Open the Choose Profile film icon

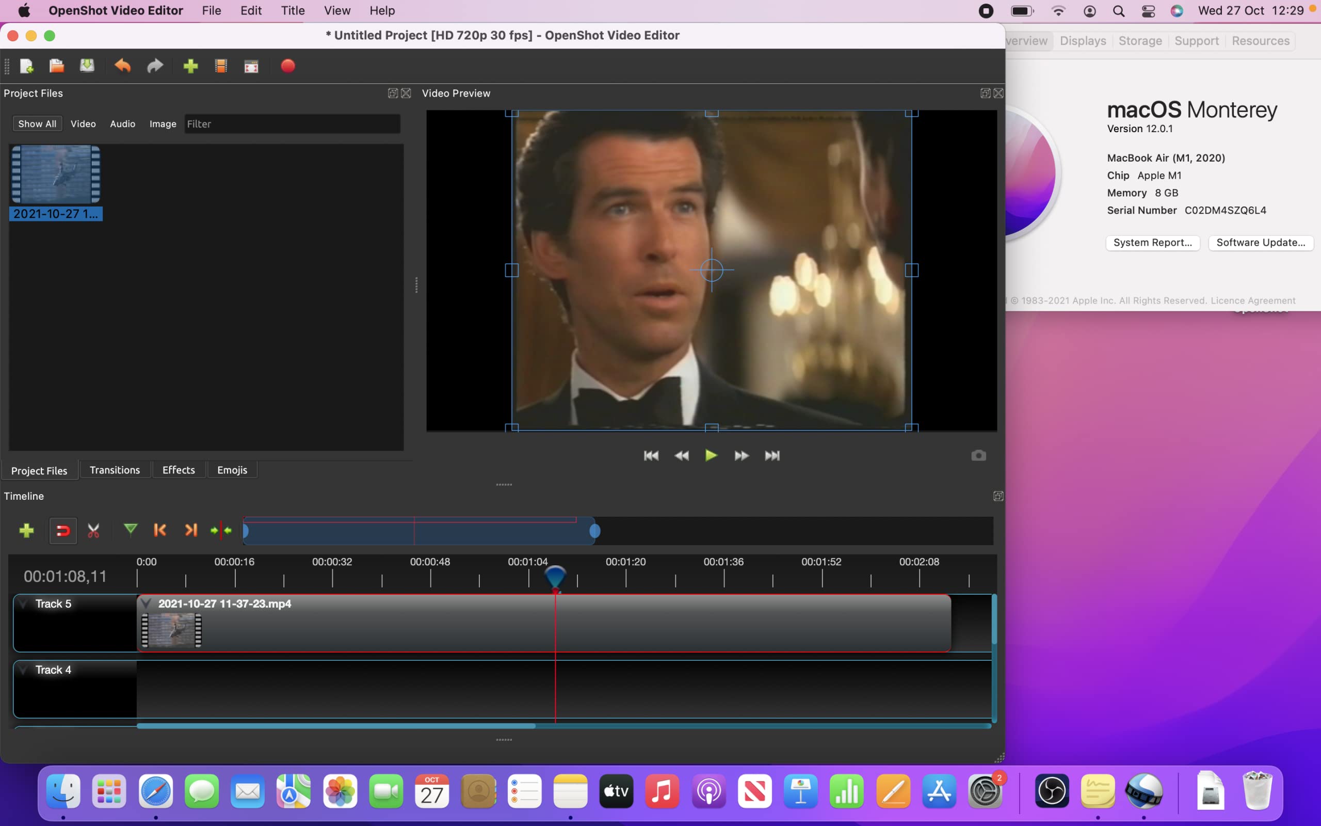(221, 66)
